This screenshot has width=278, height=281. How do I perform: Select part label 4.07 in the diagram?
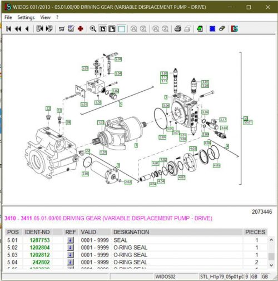click(181, 178)
